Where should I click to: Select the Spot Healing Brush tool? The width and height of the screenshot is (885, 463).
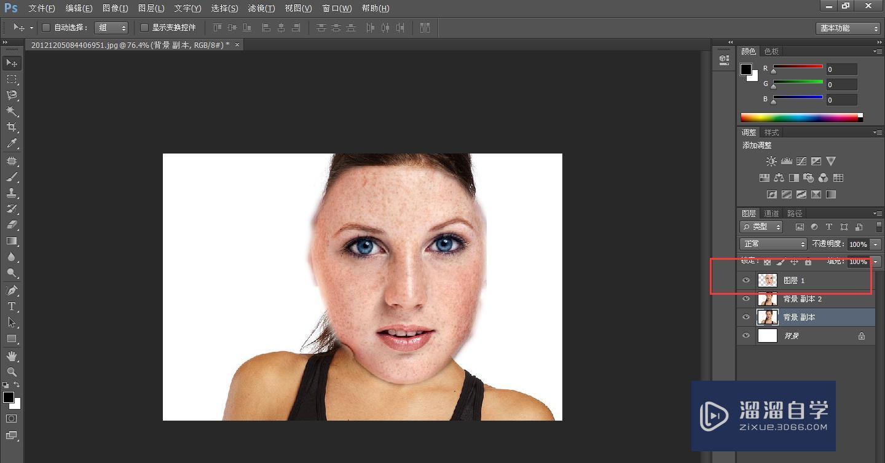(12, 161)
